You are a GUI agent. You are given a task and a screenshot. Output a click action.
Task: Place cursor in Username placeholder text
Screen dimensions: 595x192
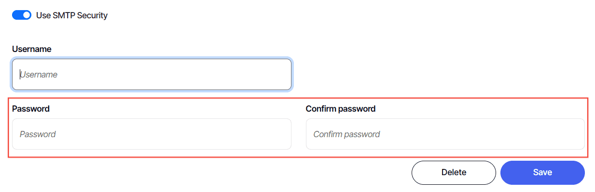[39, 75]
